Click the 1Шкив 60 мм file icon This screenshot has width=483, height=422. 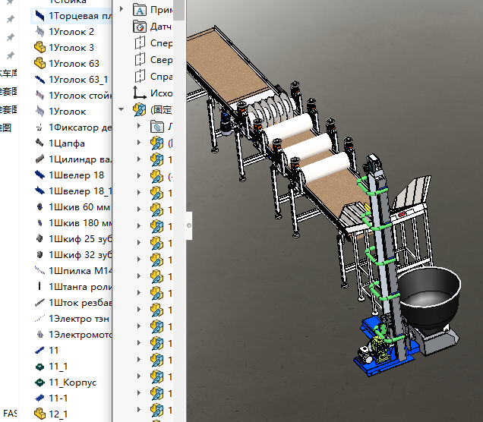(39, 207)
